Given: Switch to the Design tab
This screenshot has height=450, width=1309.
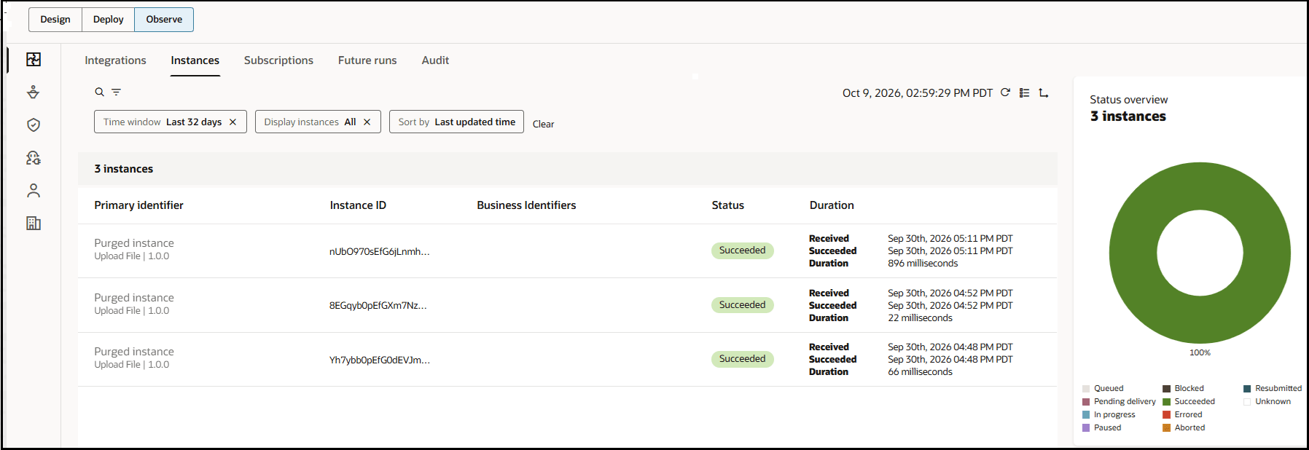Looking at the screenshot, I should pos(55,20).
